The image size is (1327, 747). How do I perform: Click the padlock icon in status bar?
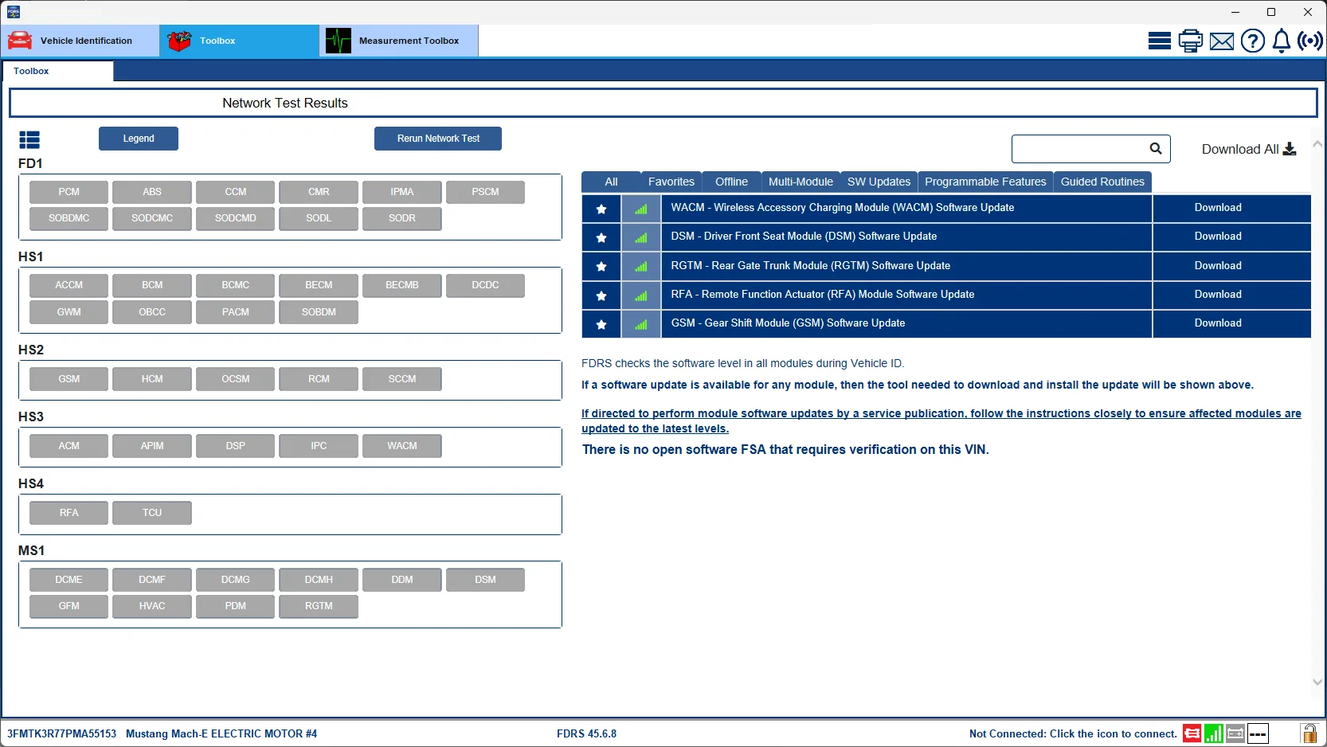click(1309, 733)
